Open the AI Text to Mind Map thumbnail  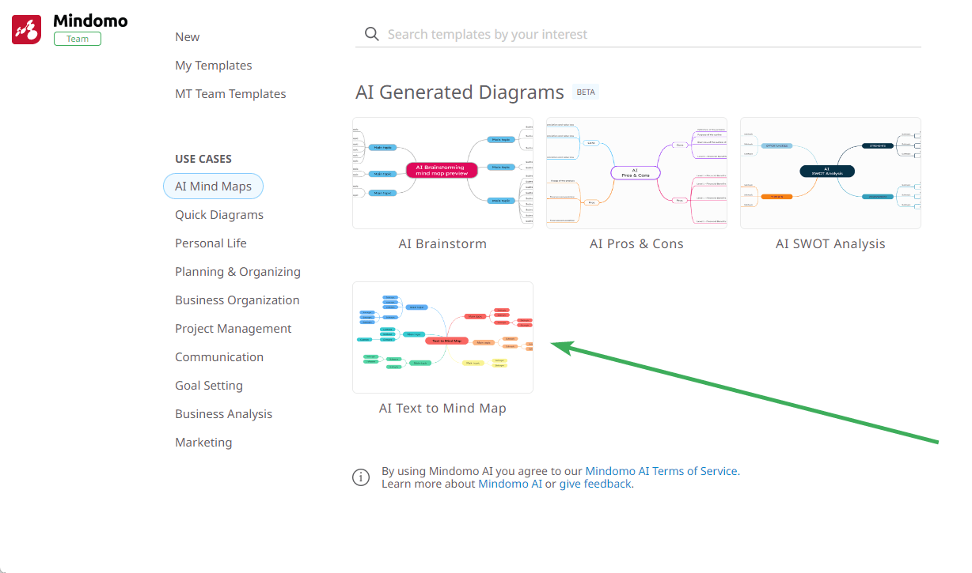tap(442, 337)
